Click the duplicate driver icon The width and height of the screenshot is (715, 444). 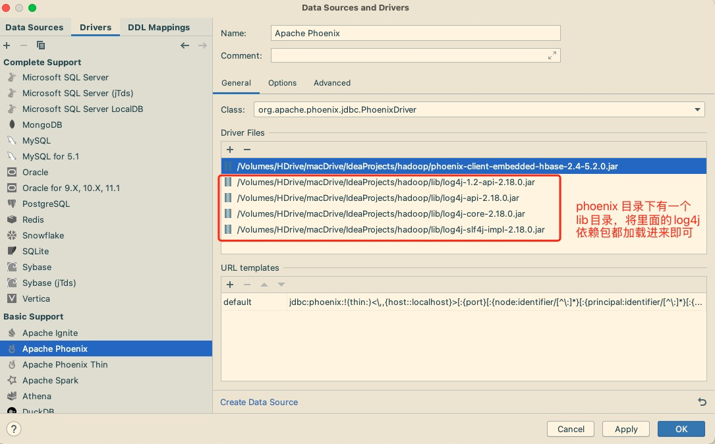[x=41, y=45]
